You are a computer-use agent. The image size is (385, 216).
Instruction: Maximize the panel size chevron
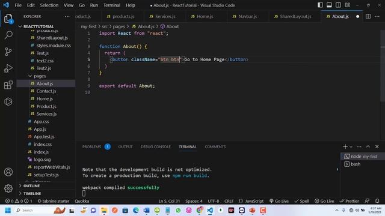coord(368,146)
